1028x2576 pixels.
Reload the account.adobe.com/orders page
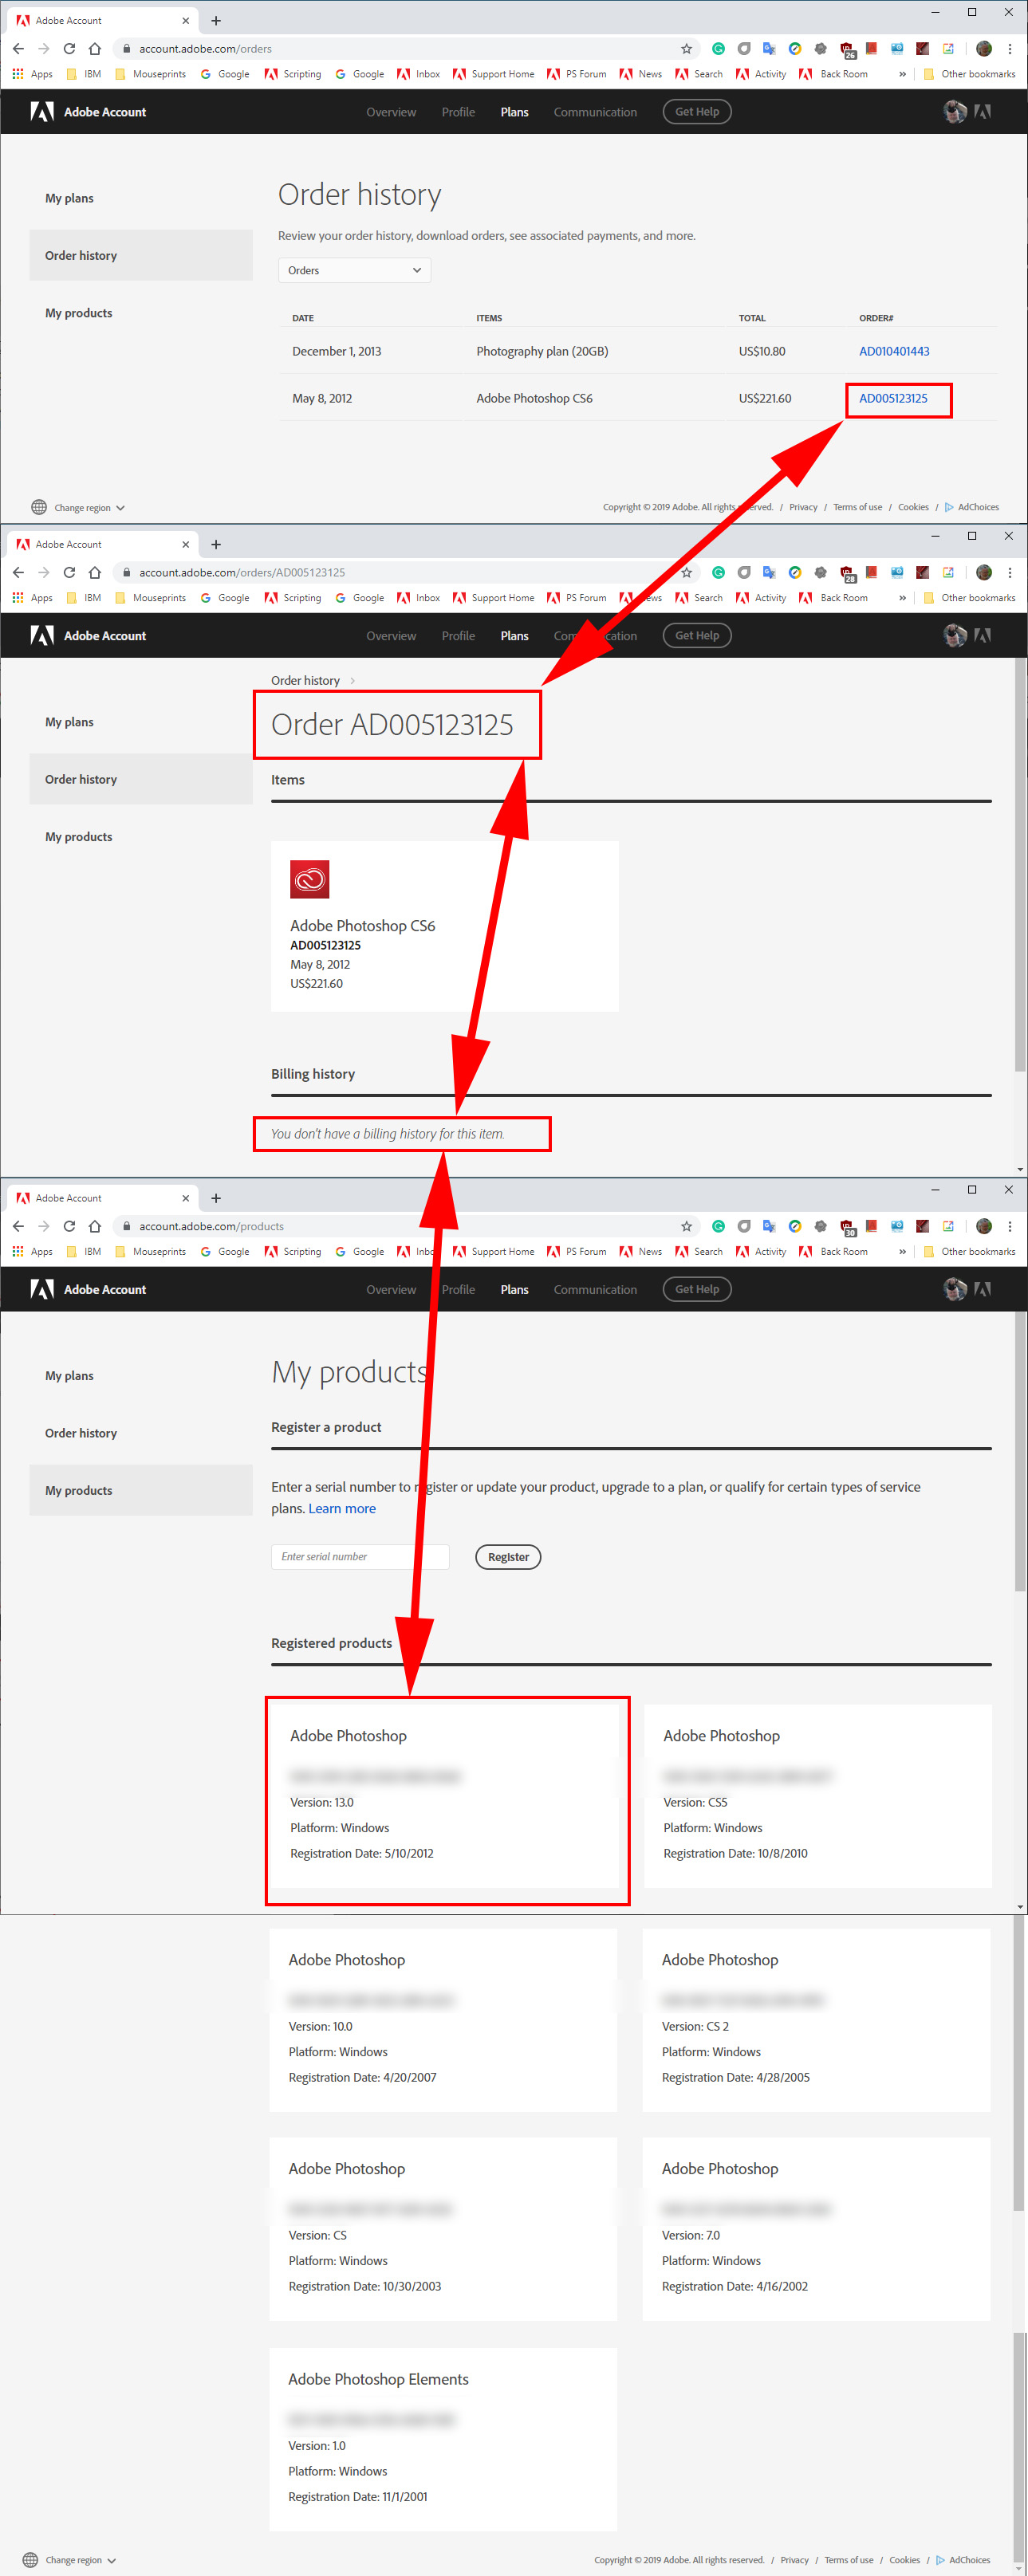[69, 48]
